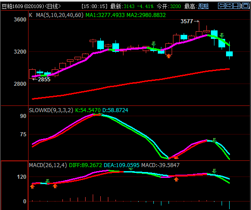Screen dimensions: 251x210
Task: Click the DEA:109.0595 value
Action: (x=122, y=165)
